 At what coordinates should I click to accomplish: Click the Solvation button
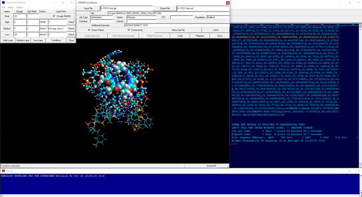point(83,21)
